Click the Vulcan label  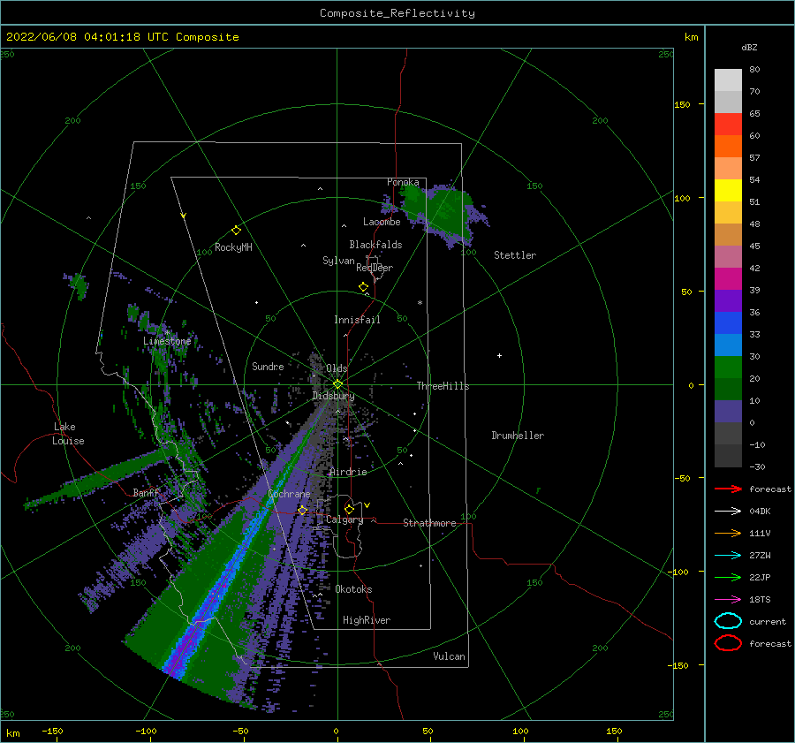pyautogui.click(x=450, y=656)
